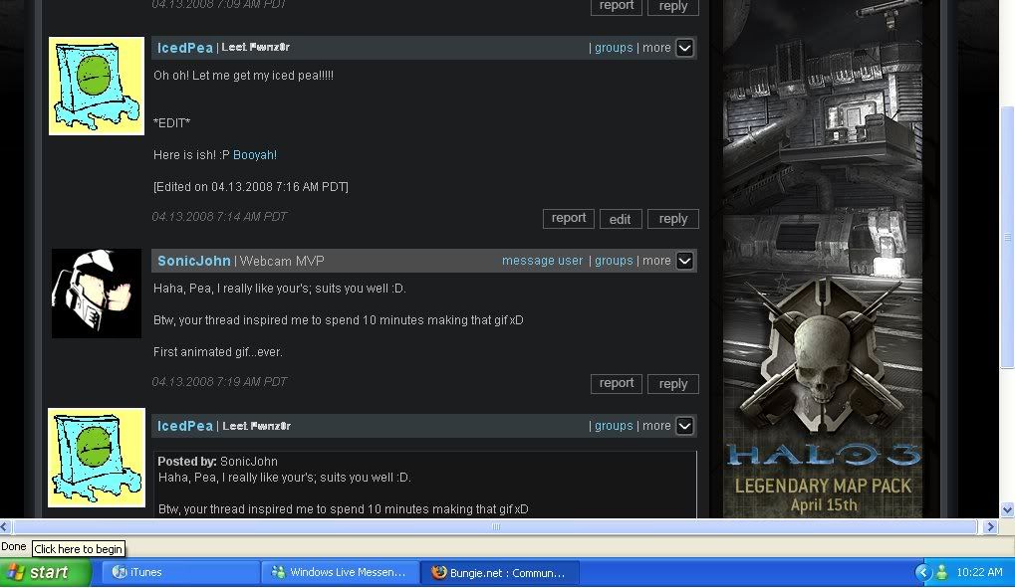
Task: Open the Windows Start menu
Action: point(38,572)
